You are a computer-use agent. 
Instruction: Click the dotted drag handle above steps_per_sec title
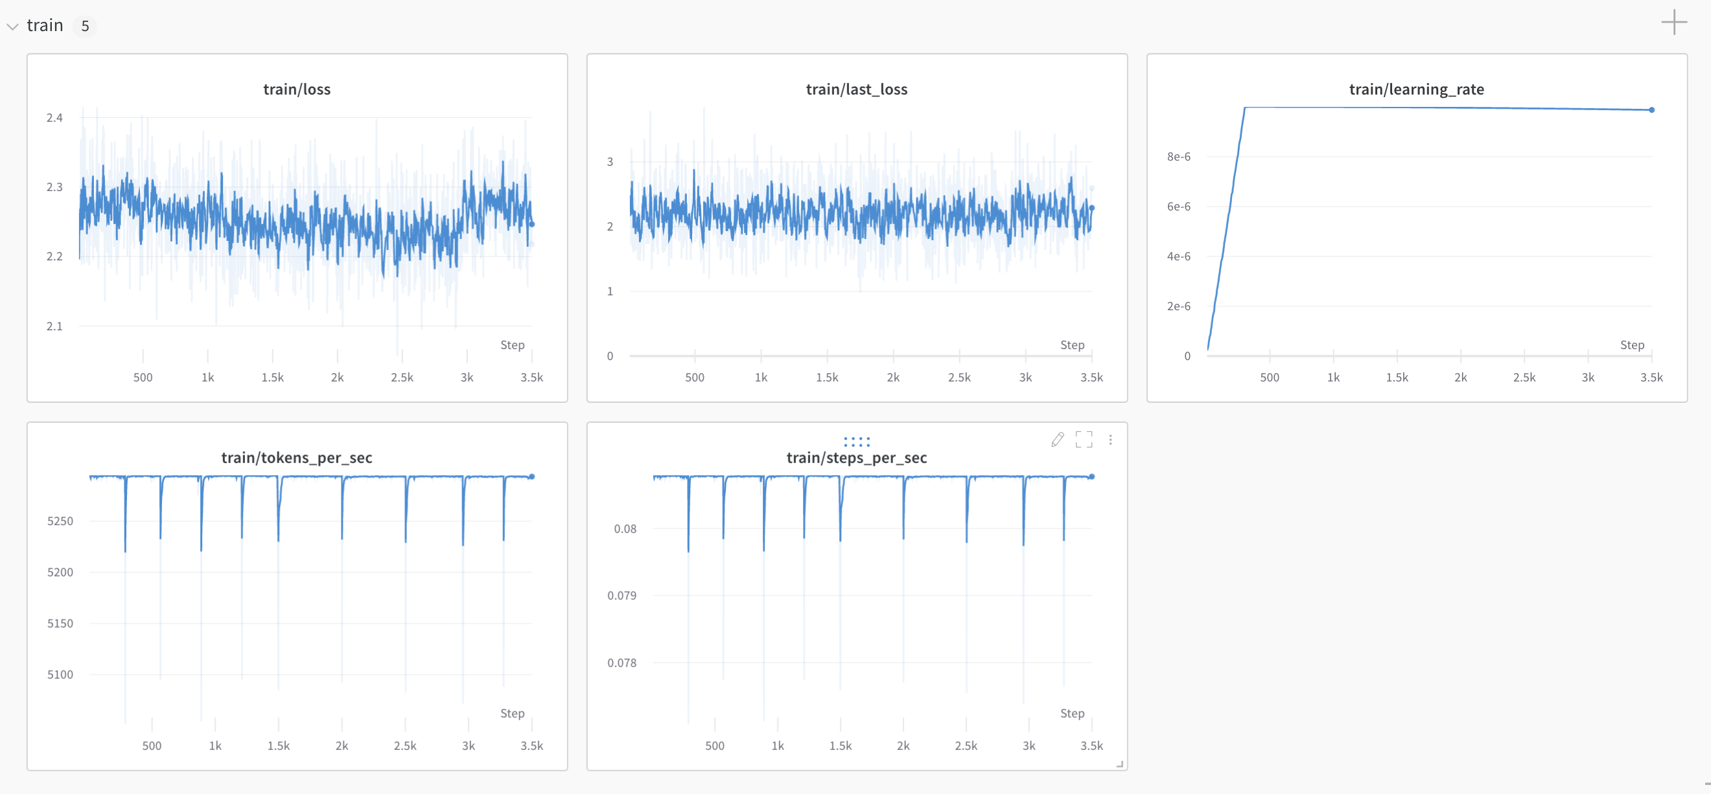point(856,442)
